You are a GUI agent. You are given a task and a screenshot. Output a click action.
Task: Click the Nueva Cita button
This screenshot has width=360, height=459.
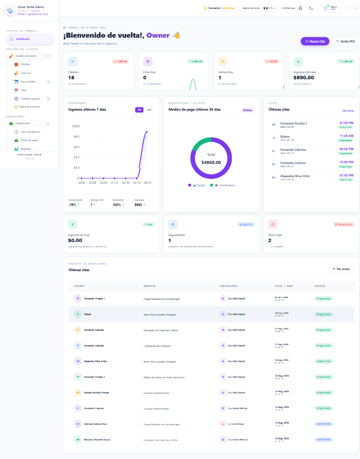[315, 41]
